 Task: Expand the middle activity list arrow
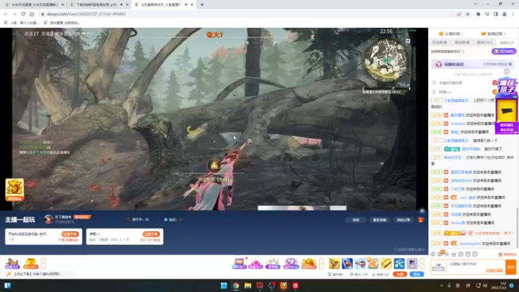[x=321, y=263]
